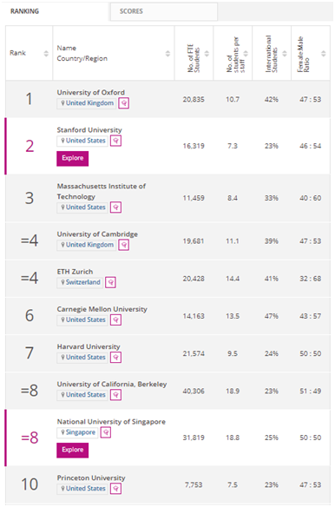Click the pink icon in Princeton University row
Image resolution: width=335 pixels, height=507 pixels.
[x=115, y=489]
